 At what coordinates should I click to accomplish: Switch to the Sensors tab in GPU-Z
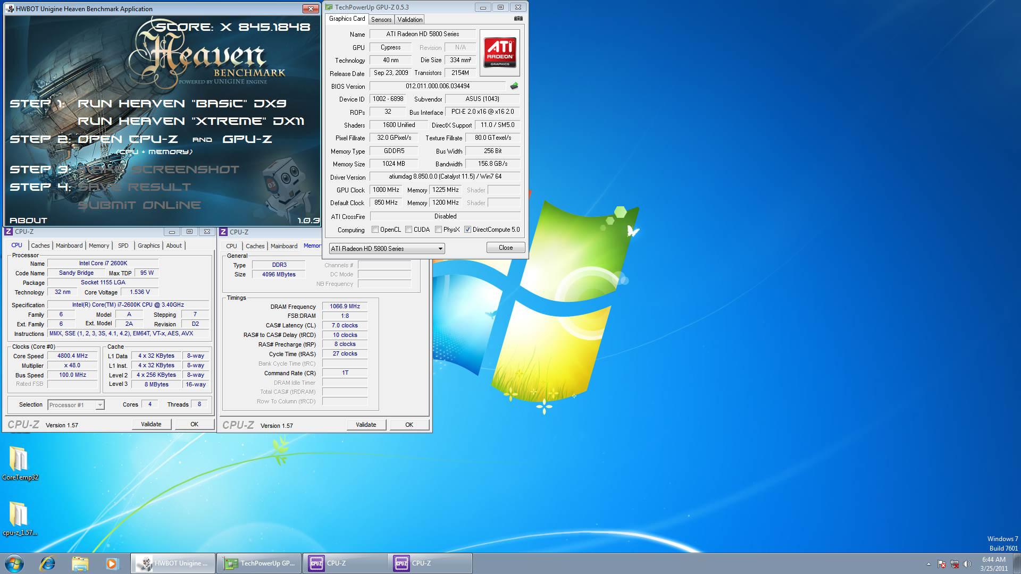pyautogui.click(x=381, y=20)
